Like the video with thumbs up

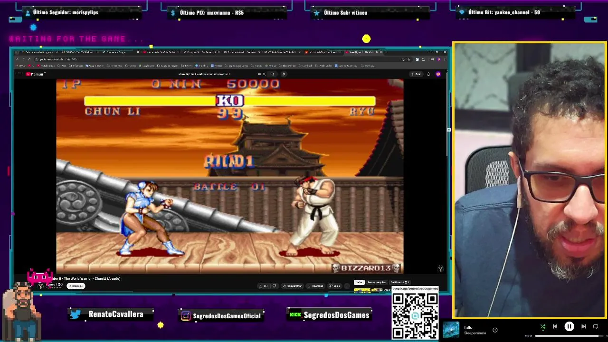point(263,286)
